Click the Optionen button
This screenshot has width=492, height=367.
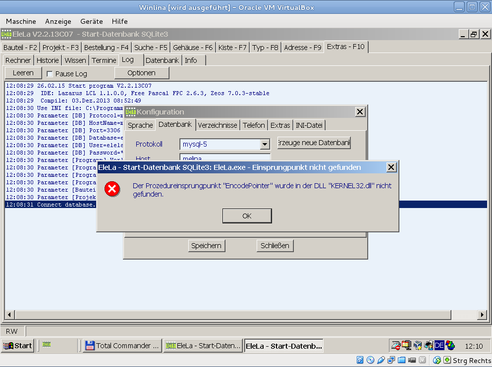(142, 73)
